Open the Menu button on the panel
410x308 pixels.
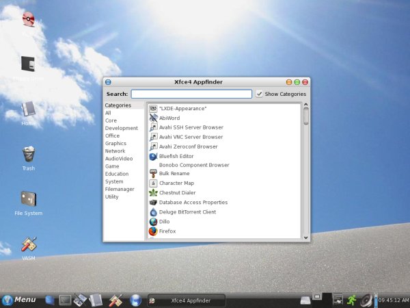[19, 300]
